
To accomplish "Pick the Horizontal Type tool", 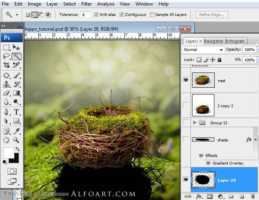I will 16,112.
